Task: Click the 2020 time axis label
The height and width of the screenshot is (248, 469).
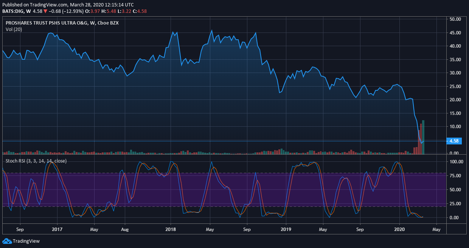Action: pos(400,229)
